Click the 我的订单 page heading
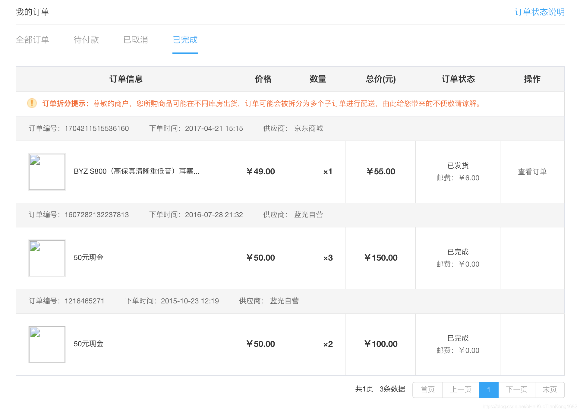The height and width of the screenshot is (412, 580). [x=32, y=12]
